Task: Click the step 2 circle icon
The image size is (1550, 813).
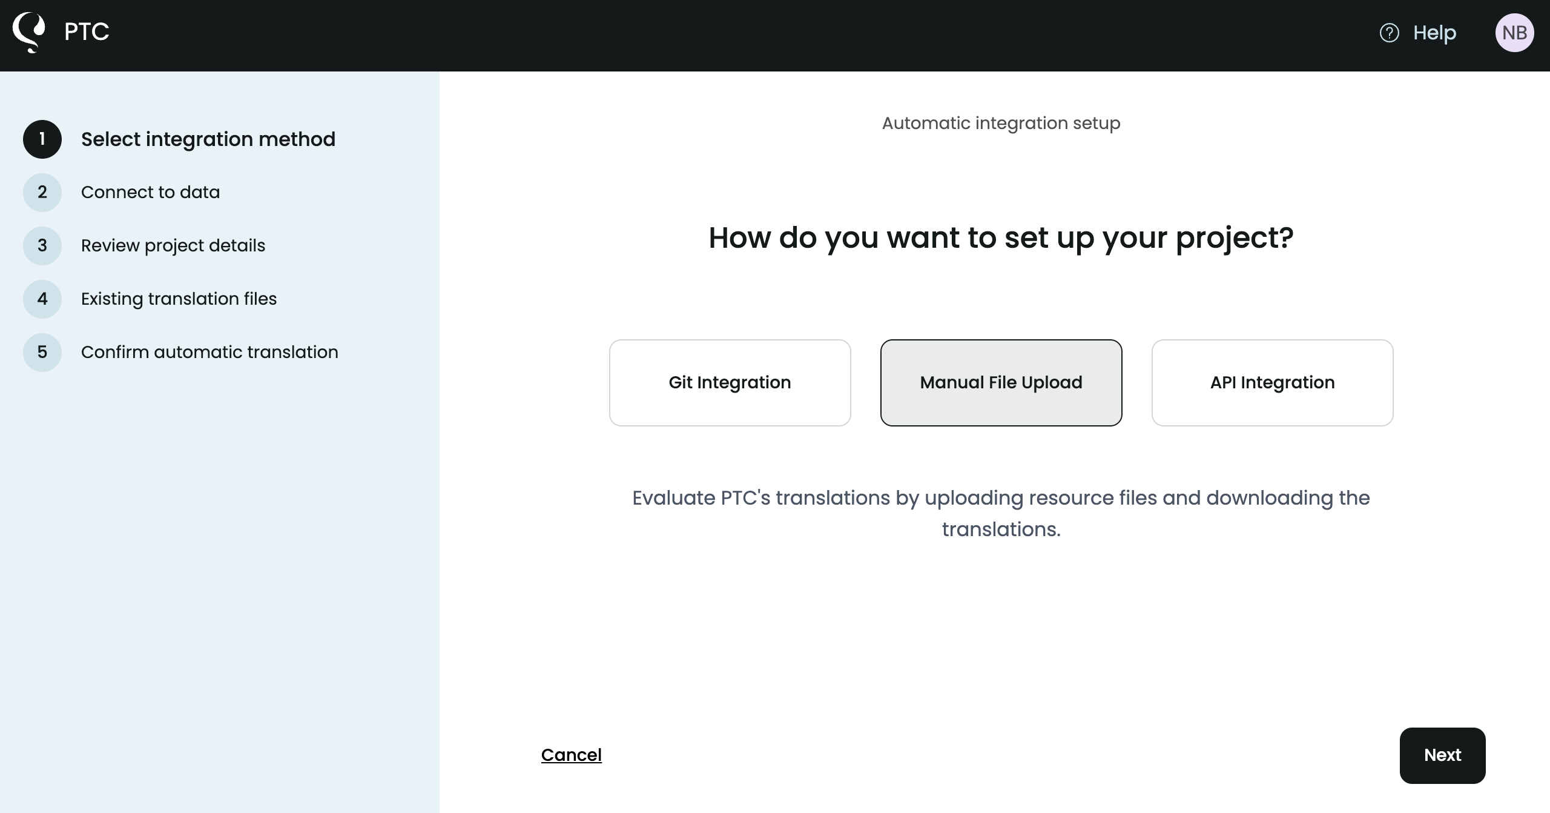Action: click(42, 192)
